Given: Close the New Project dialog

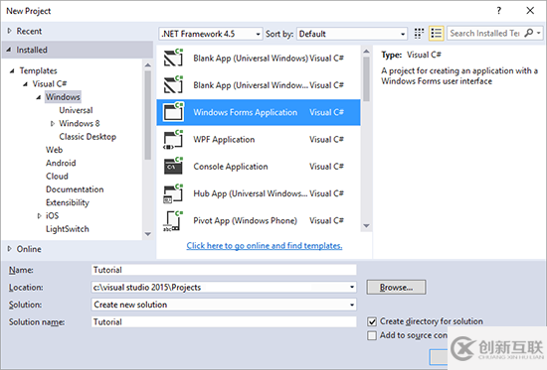Looking at the screenshot, I should coord(530,11).
